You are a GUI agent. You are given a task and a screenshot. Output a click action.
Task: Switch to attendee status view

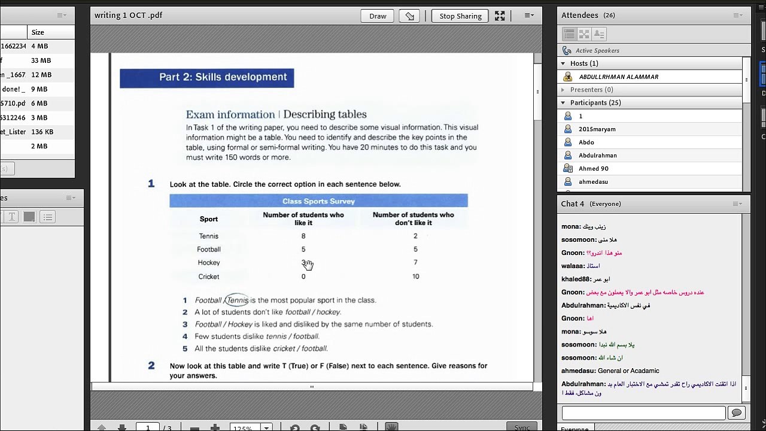pyautogui.click(x=599, y=34)
